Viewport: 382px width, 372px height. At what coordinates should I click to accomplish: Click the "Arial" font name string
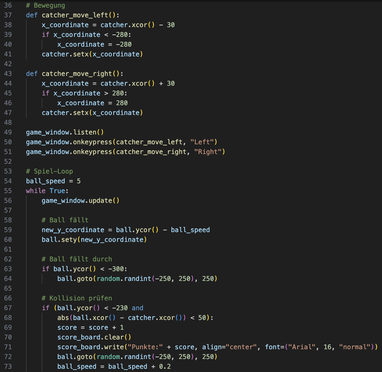tap(302, 347)
